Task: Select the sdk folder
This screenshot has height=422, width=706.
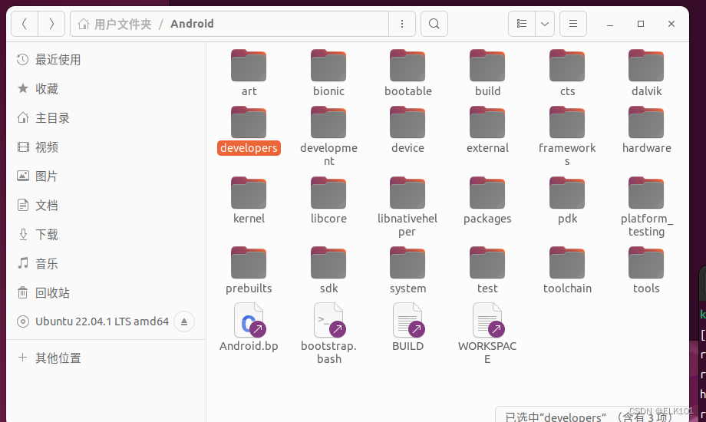Action: [x=328, y=271]
